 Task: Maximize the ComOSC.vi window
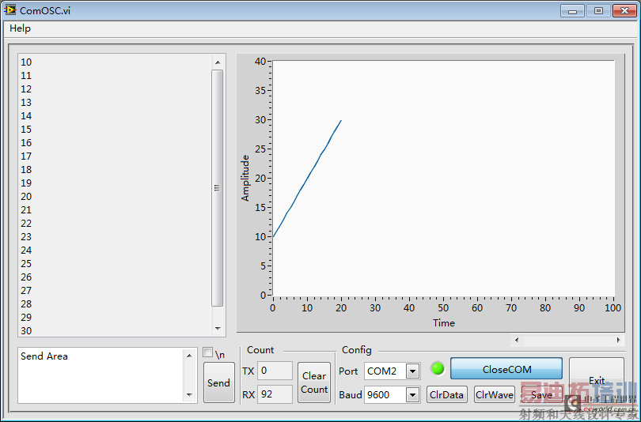tap(598, 11)
